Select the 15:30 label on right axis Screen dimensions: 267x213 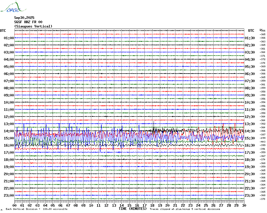pyautogui.click(x=250, y=138)
